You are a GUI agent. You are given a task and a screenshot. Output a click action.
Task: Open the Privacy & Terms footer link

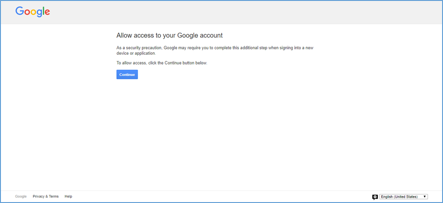point(46,196)
